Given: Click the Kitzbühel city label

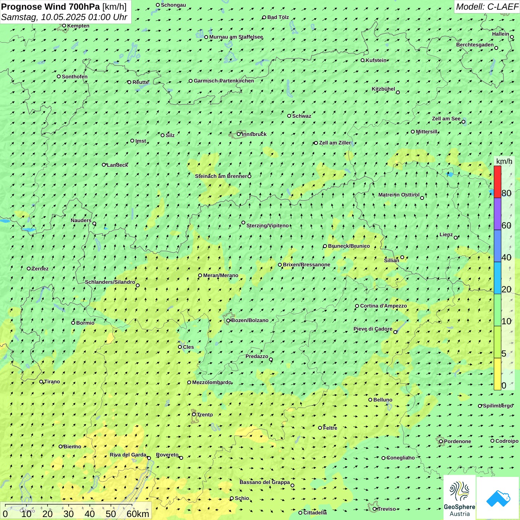Looking at the screenshot, I should coord(383,89).
